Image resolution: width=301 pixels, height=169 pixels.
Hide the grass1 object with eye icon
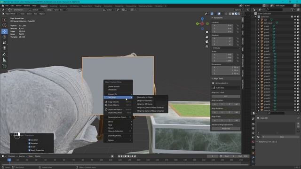pos(295,26)
